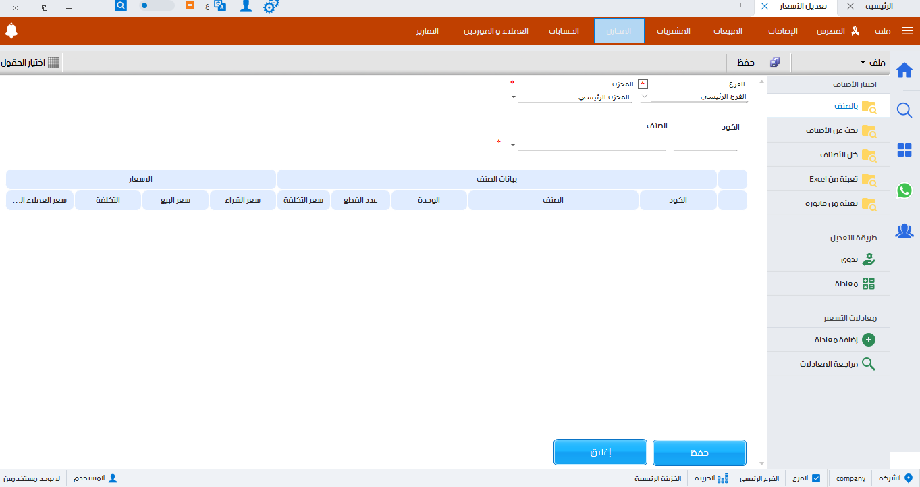Choose تعبئة من فاتورة option
This screenshot has height=487, width=920.
pos(828,203)
